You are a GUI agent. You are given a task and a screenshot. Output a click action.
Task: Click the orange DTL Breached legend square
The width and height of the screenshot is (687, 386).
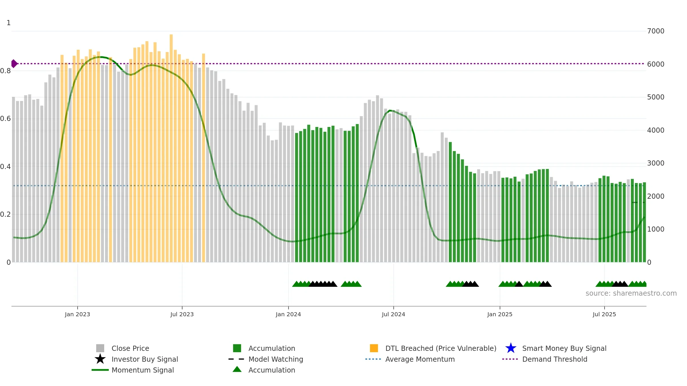[374, 348]
